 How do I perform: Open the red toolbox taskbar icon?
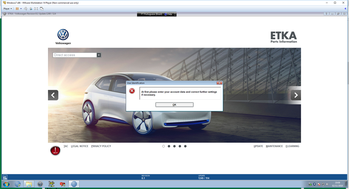(62, 184)
